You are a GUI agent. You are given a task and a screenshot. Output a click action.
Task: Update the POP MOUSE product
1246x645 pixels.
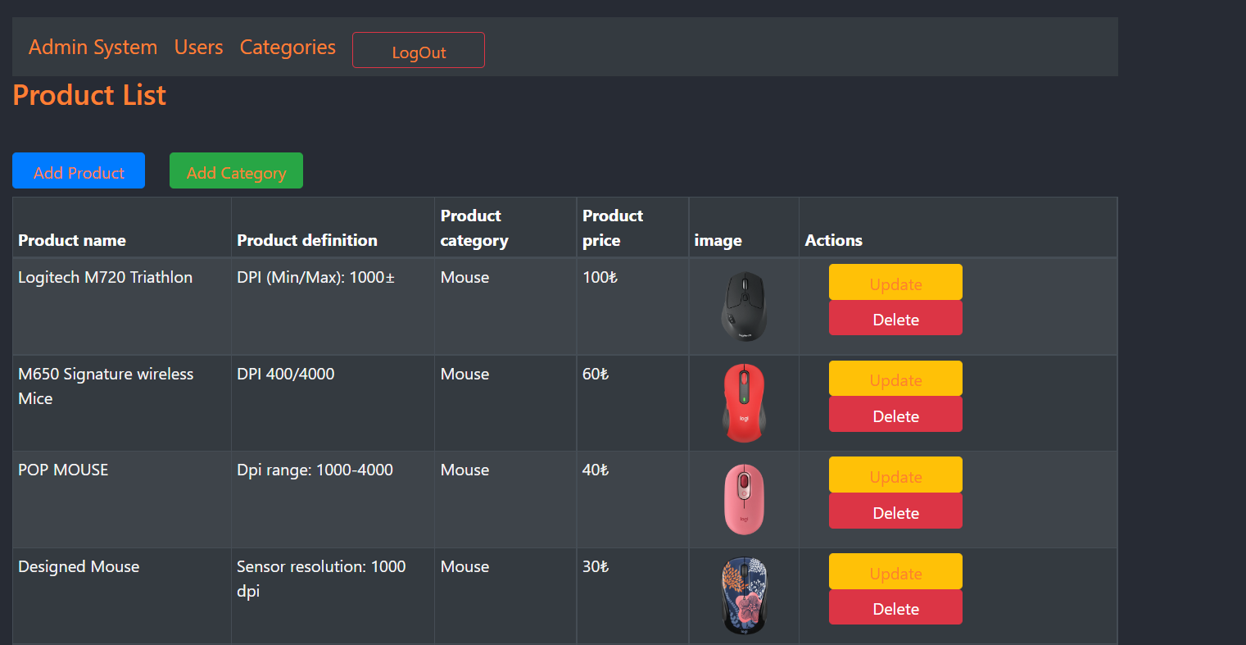895,475
